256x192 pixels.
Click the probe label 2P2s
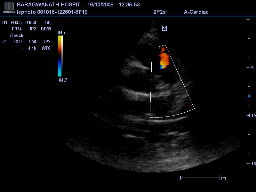pyautogui.click(x=159, y=12)
